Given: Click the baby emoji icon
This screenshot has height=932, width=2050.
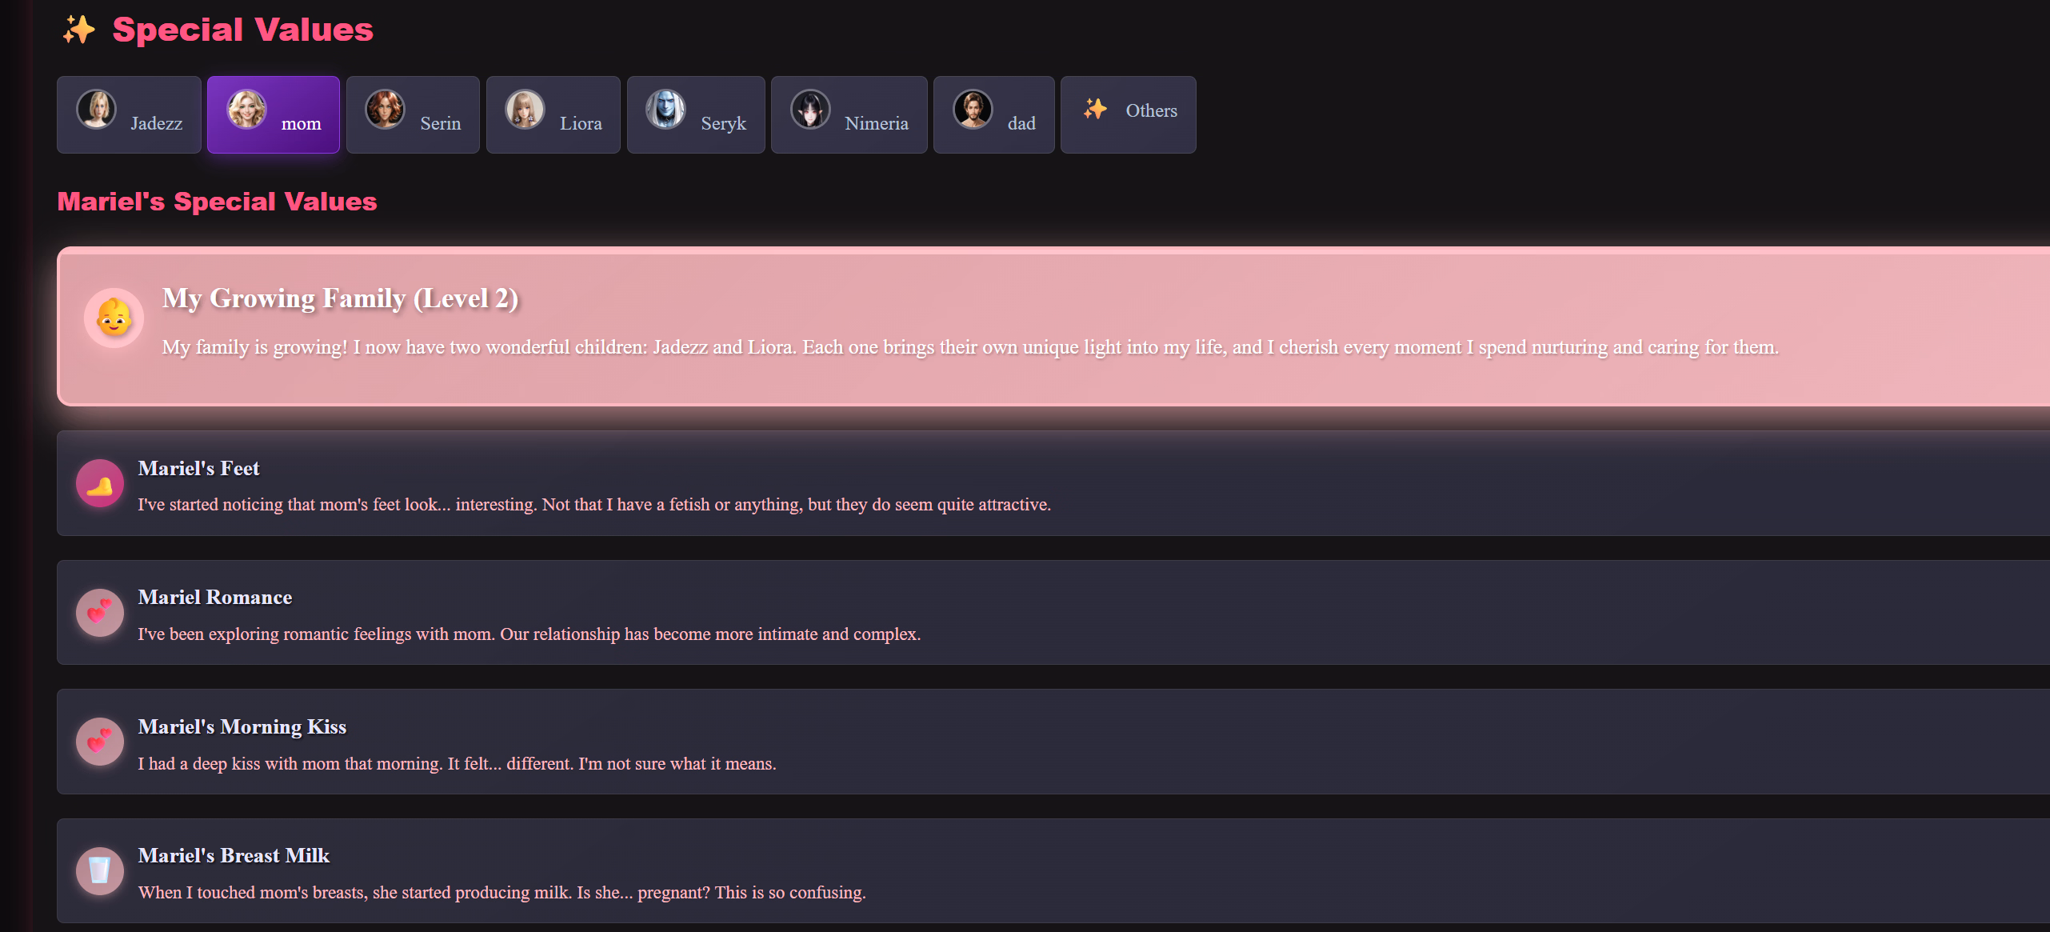Looking at the screenshot, I should coord(114,318).
